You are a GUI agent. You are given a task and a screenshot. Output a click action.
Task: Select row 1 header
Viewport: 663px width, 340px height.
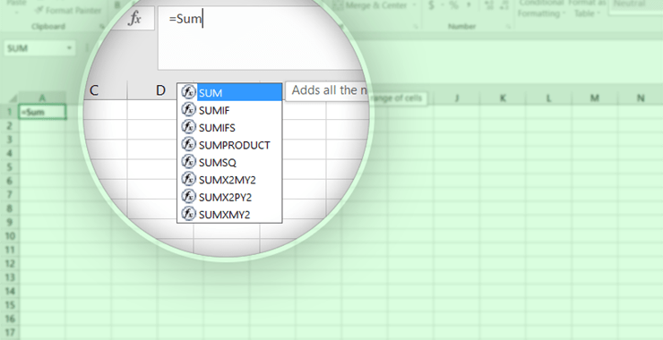click(9, 112)
